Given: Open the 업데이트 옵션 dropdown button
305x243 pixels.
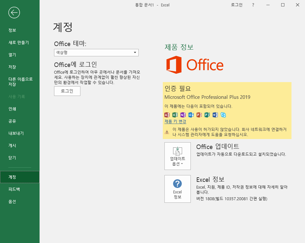Looking at the screenshot, I should (177, 156).
